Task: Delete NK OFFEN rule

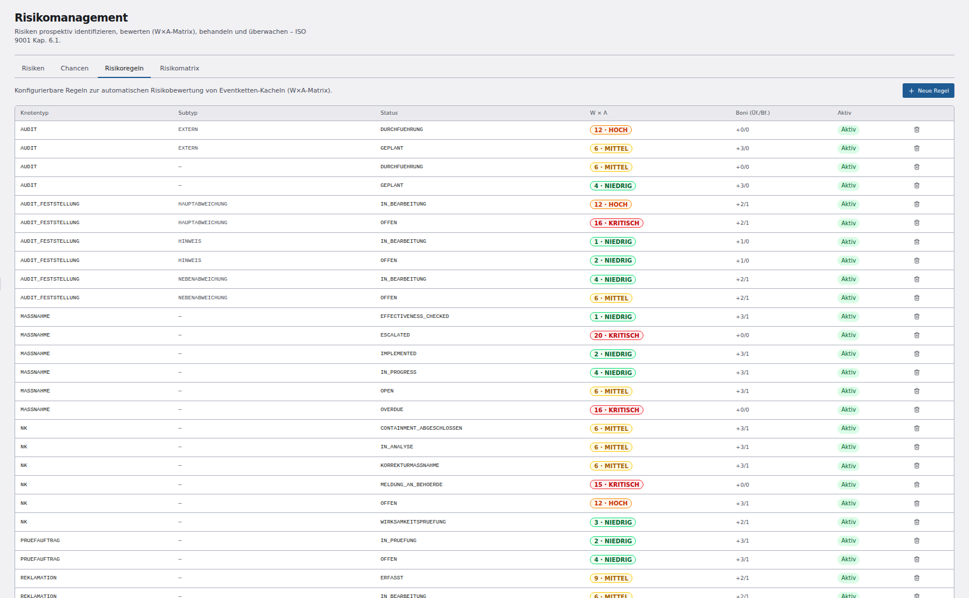Action: coord(917,504)
